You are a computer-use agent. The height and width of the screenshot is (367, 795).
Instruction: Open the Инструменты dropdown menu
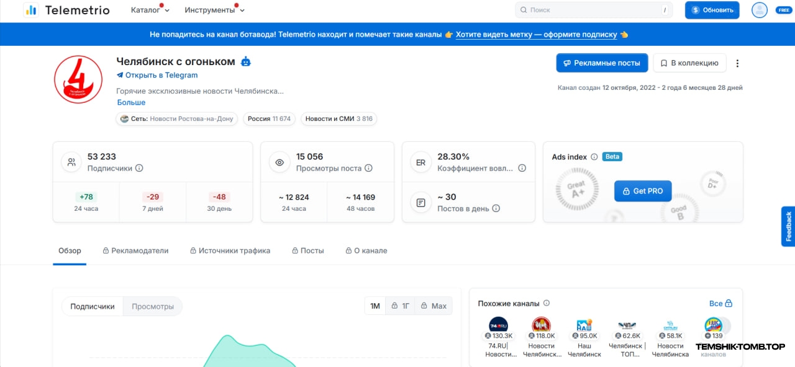point(214,10)
